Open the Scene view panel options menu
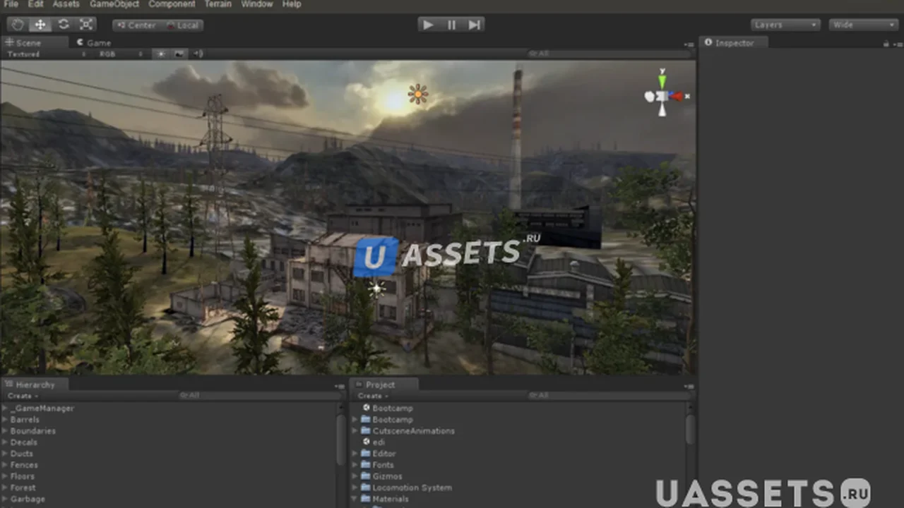 tap(689, 44)
